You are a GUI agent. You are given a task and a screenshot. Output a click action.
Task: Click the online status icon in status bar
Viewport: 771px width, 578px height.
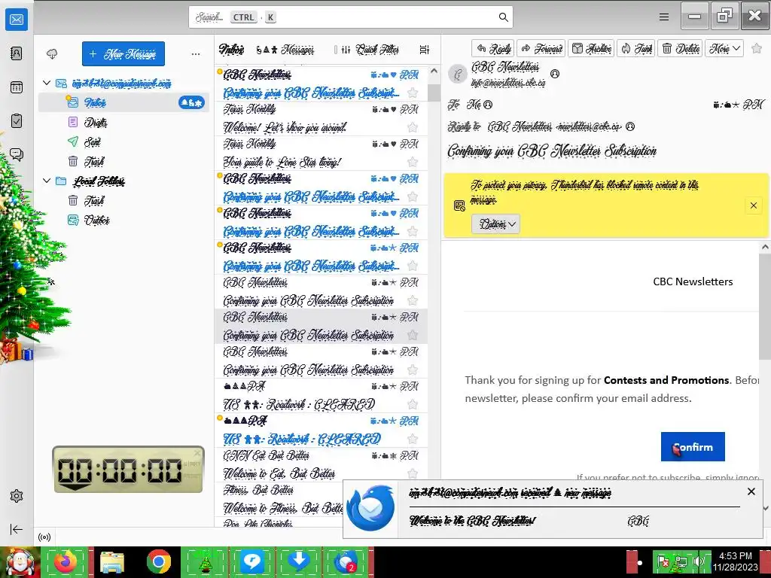(44, 537)
